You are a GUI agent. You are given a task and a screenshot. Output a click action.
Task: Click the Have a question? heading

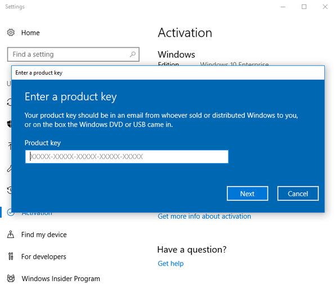coord(191,250)
